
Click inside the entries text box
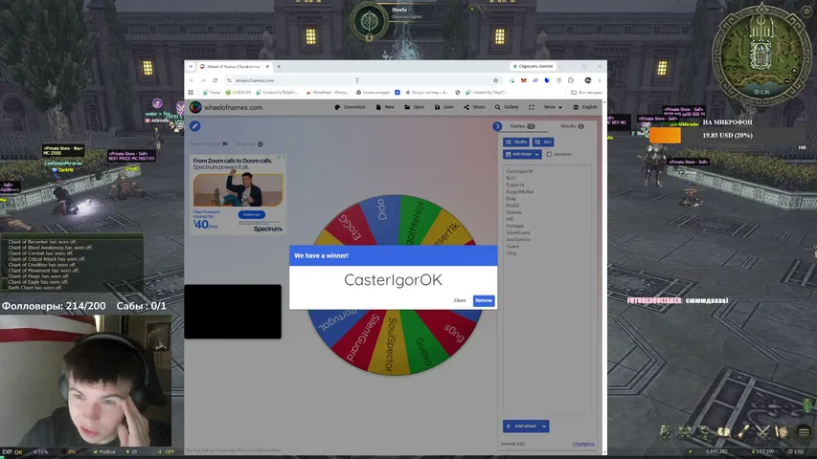pos(547,289)
